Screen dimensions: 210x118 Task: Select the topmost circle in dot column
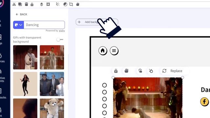pos(104,85)
